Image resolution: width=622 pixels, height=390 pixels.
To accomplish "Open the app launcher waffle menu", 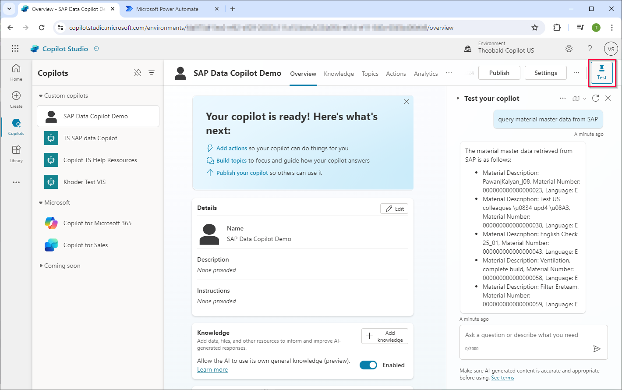I will (15, 49).
